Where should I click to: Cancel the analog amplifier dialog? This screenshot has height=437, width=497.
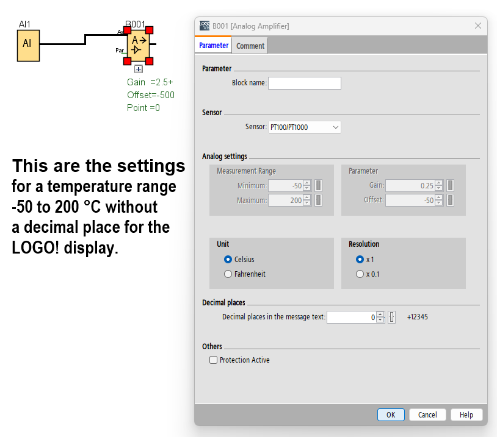pos(427,414)
